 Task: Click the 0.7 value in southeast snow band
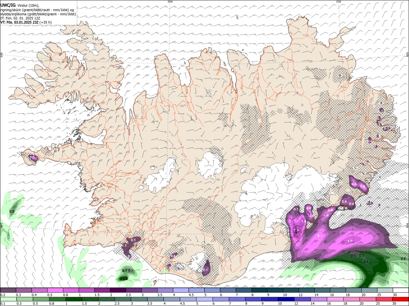pyautogui.click(x=320, y=235)
